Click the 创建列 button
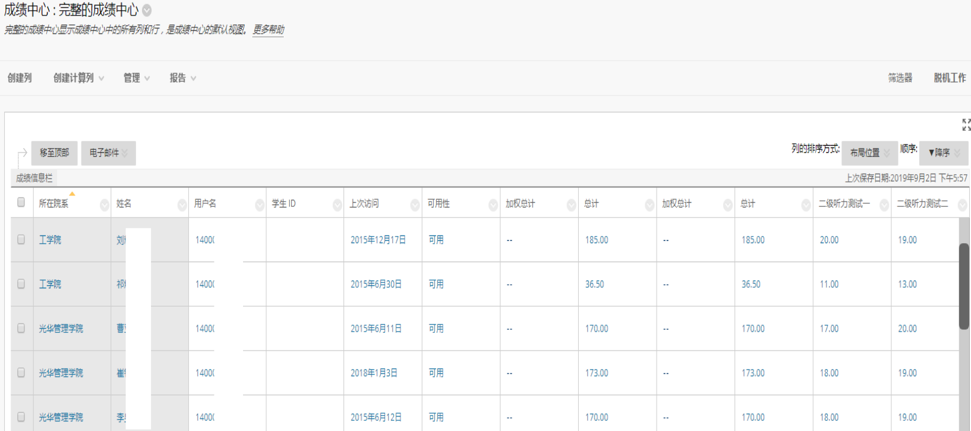The height and width of the screenshot is (431, 971). (x=20, y=78)
